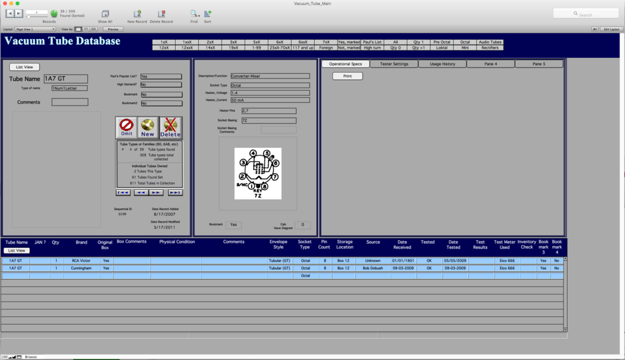Click the Delete X icon button

pos(171,127)
